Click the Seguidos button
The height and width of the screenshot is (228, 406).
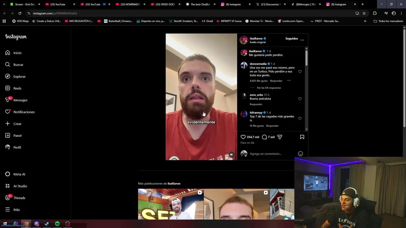(291, 39)
